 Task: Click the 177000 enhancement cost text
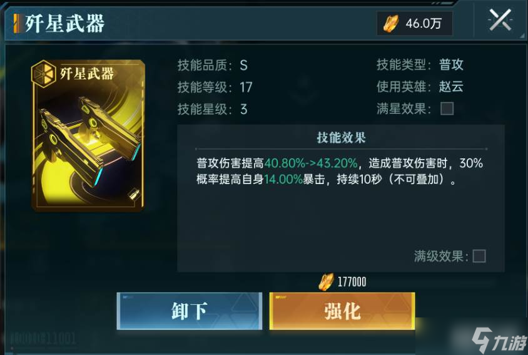352,282
